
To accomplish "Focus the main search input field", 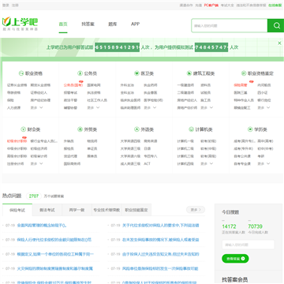I will (230, 25).
